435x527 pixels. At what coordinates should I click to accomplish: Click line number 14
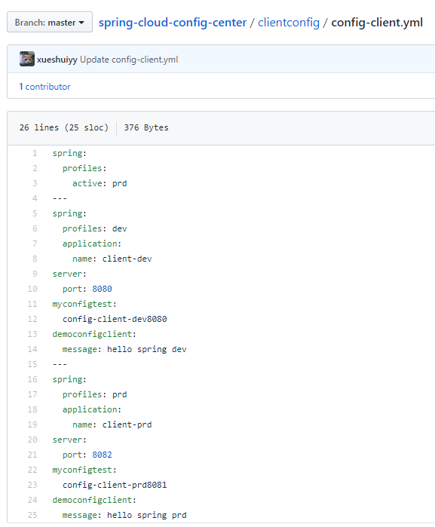click(32, 349)
